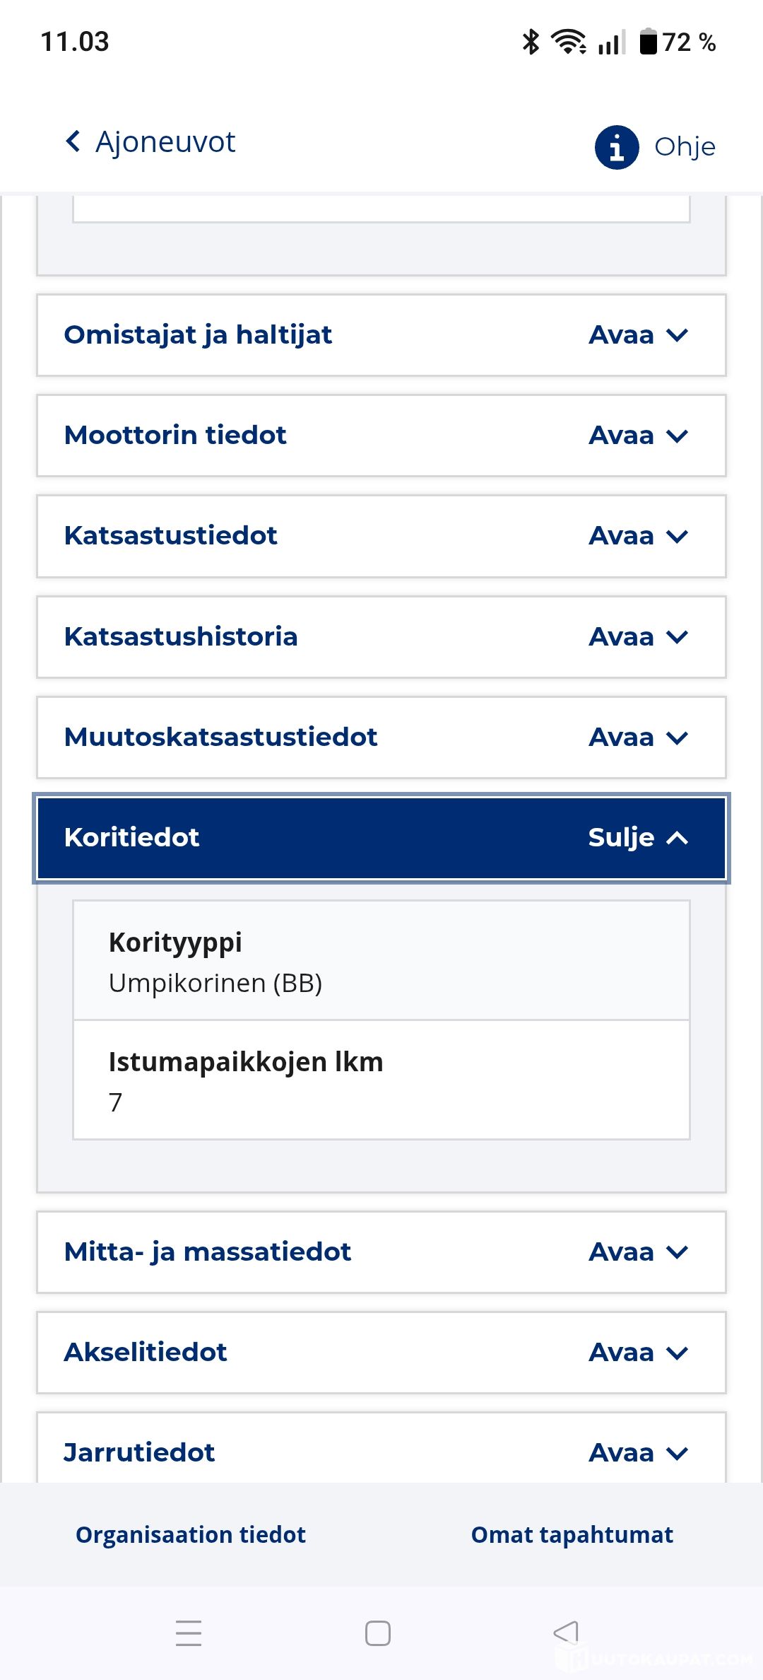
Task: Expand Jarrutiedot section
Action: click(381, 1452)
